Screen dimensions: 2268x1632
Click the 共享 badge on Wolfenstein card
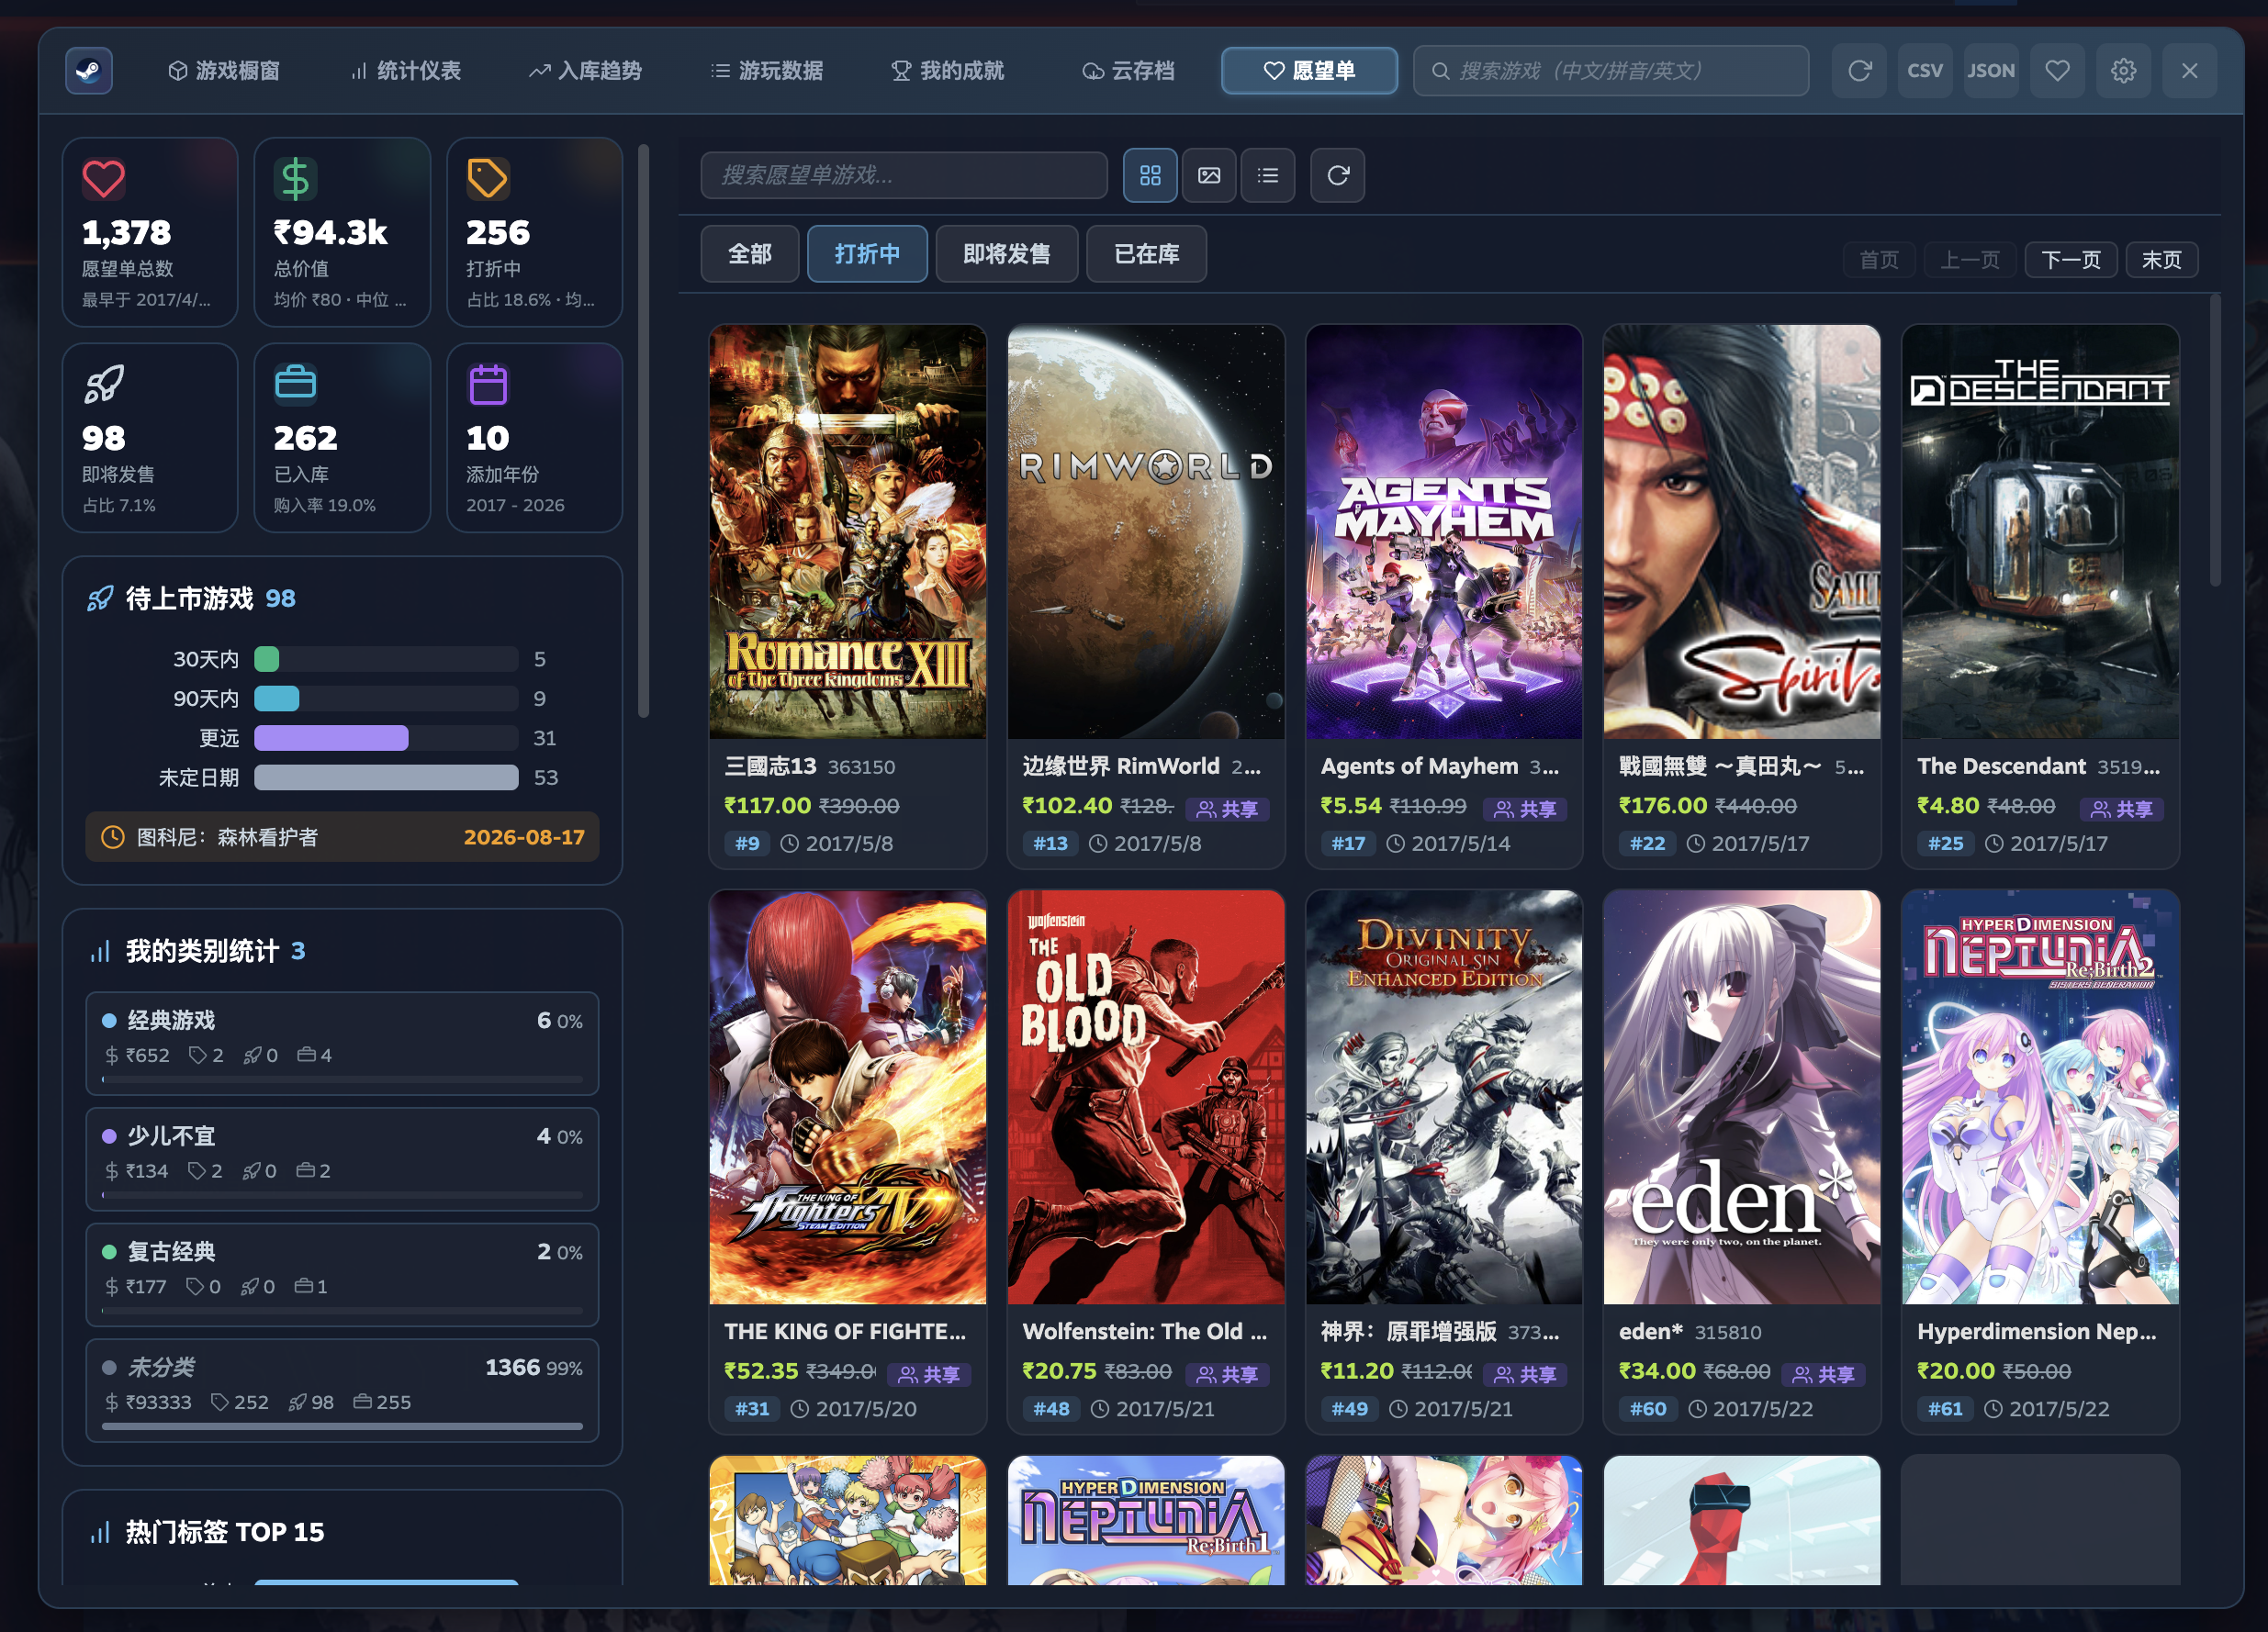(x=1227, y=1374)
